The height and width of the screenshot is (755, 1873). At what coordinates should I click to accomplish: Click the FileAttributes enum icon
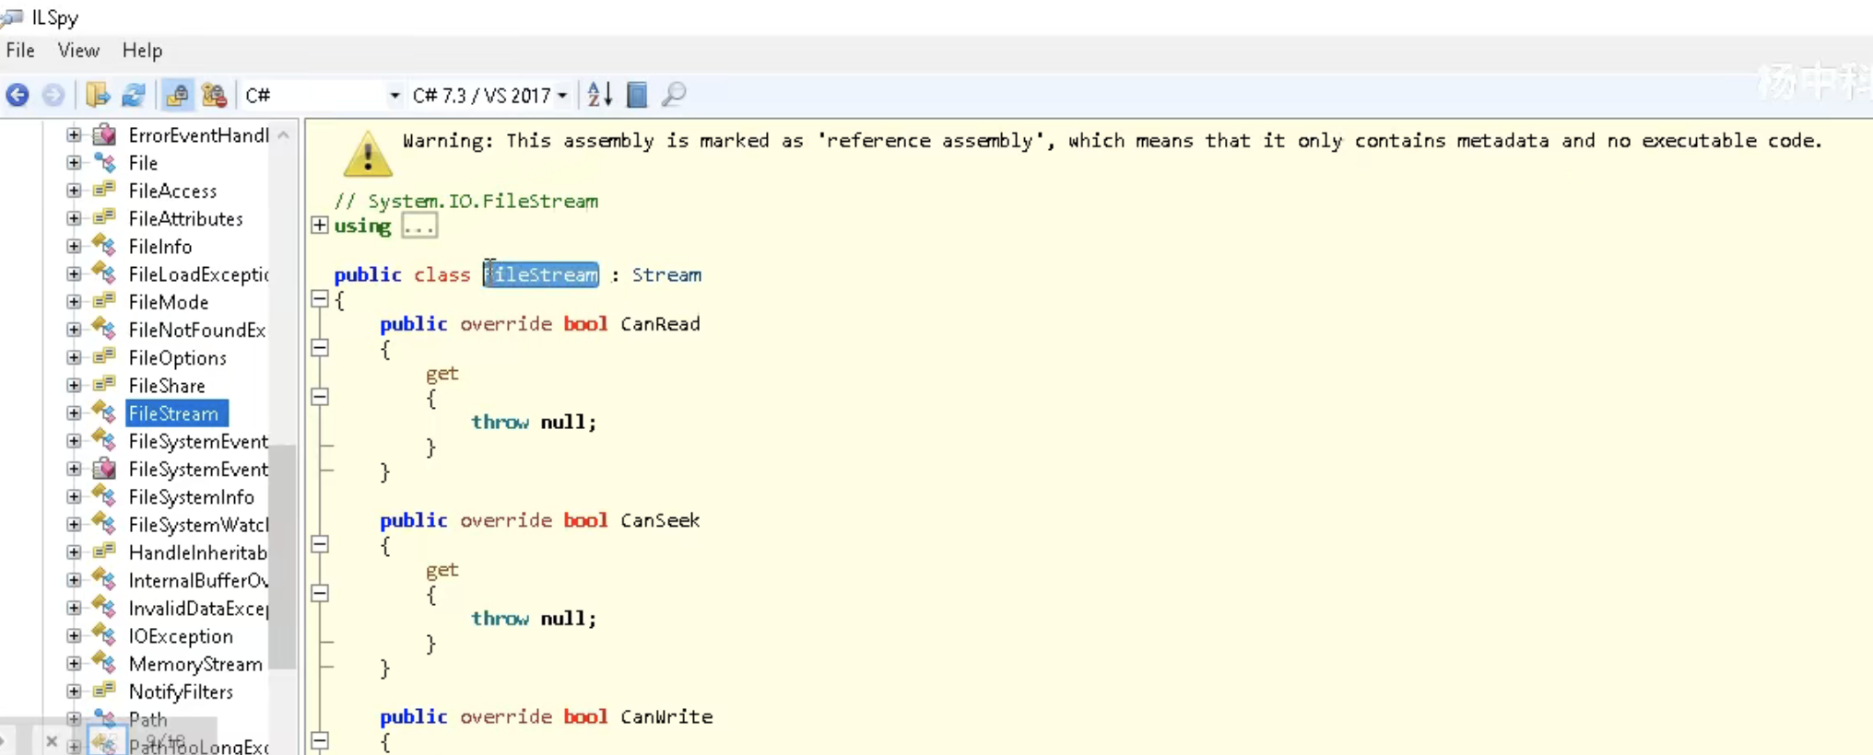click(x=104, y=218)
